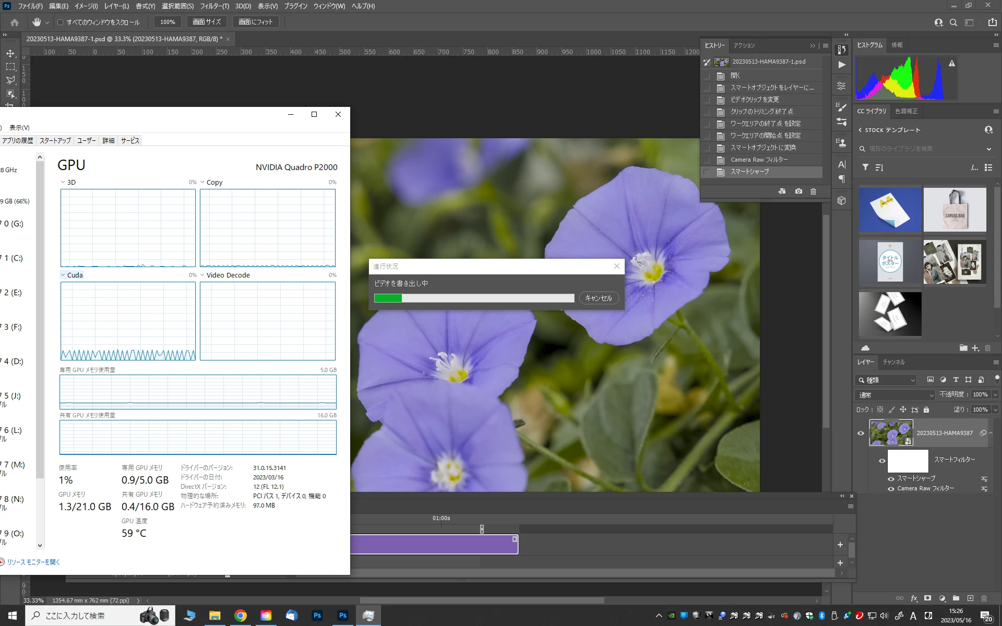Toggle Scroll All Windows checkbox
Image resolution: width=1002 pixels, height=626 pixels.
coord(61,22)
